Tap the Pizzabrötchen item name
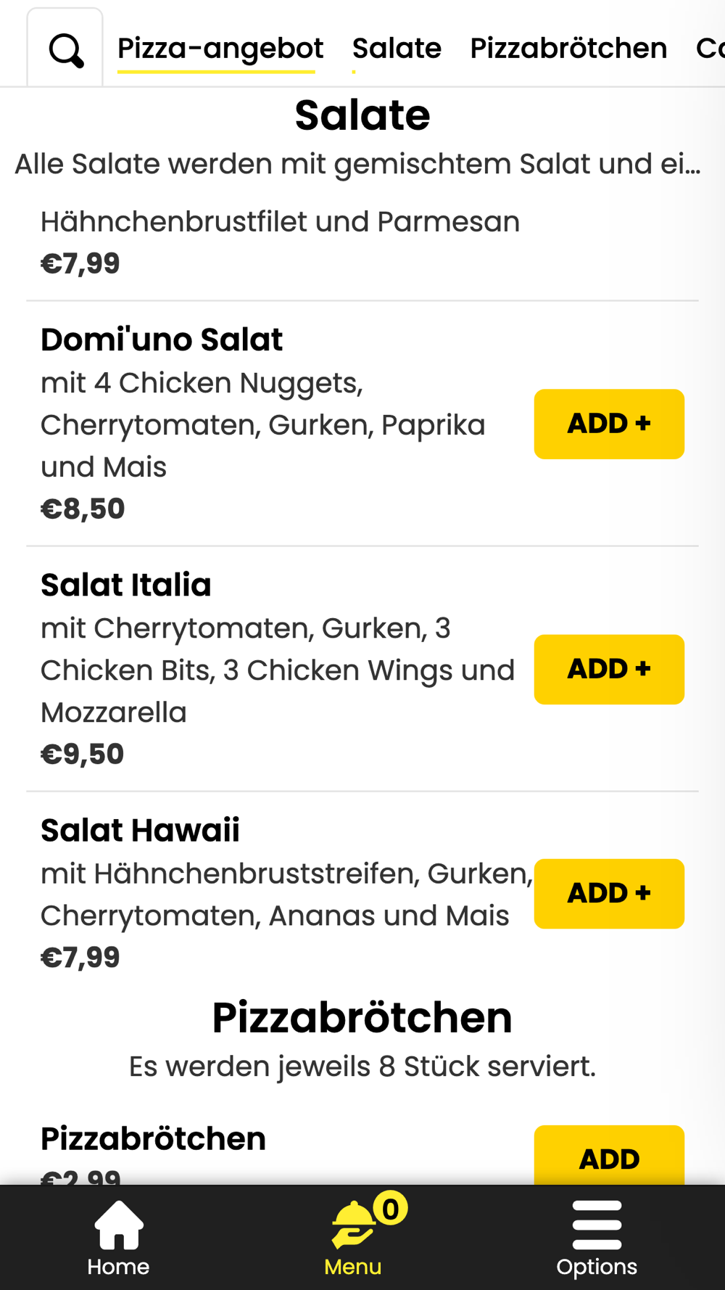The height and width of the screenshot is (1290, 725). click(x=153, y=1138)
